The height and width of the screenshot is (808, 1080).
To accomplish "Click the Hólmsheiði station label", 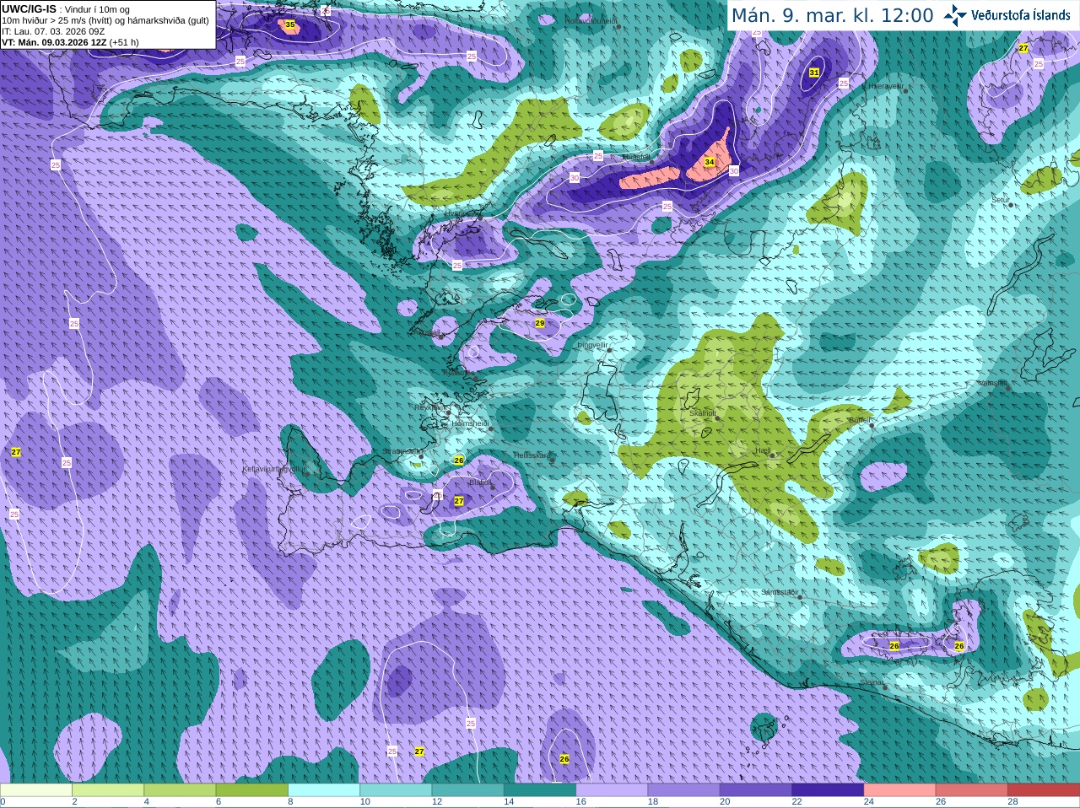I will [470, 423].
